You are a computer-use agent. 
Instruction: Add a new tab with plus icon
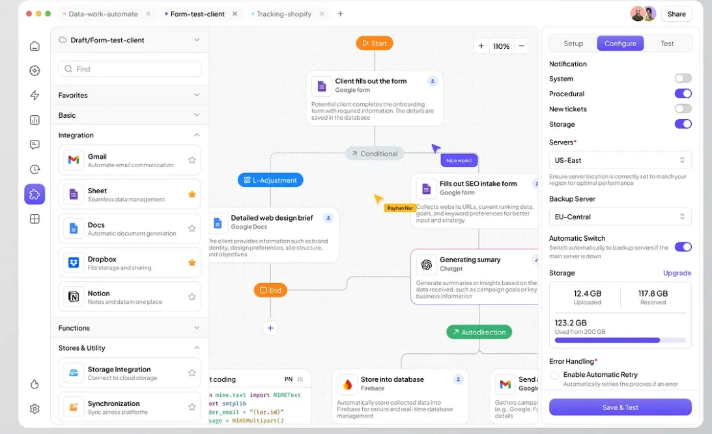point(340,14)
